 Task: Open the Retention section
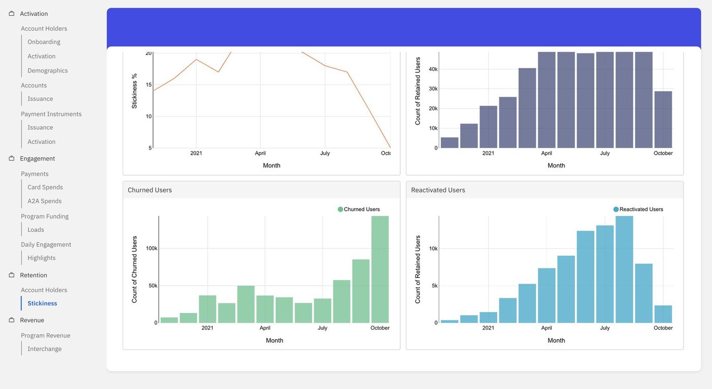tap(34, 275)
